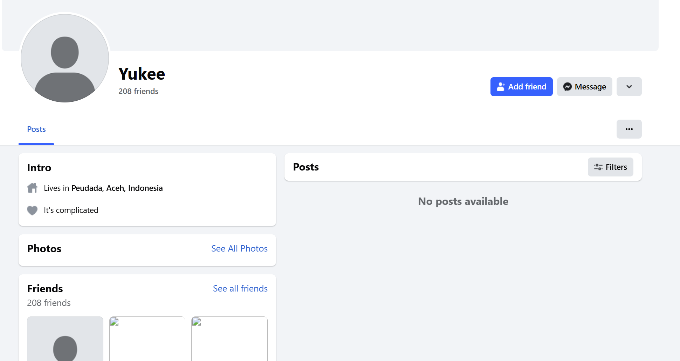Click the Friends section heading
This screenshot has width=680, height=361.
coord(45,288)
